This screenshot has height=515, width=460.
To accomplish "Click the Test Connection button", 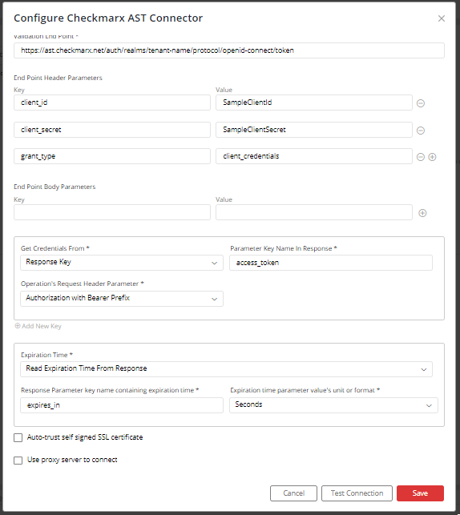I will point(357,493).
